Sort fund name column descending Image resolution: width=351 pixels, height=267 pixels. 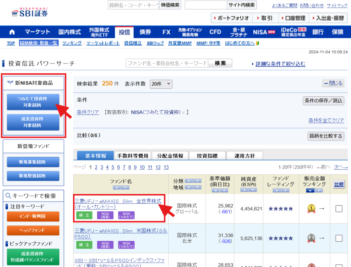point(125,187)
